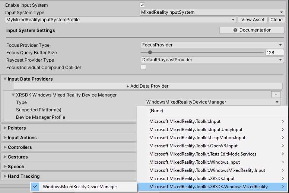This screenshot has width=289, height=193.
Task: Click the View Asset button
Action: tap(253, 20)
